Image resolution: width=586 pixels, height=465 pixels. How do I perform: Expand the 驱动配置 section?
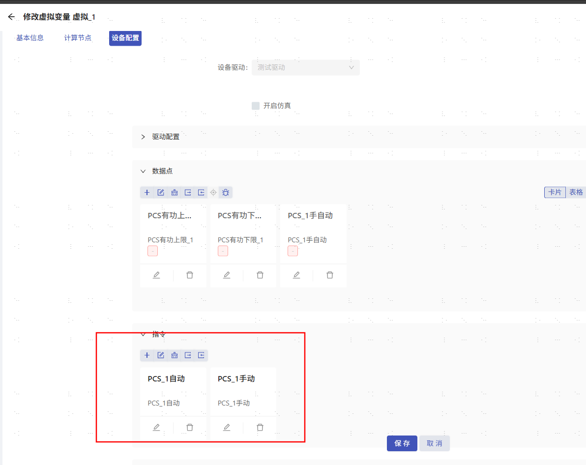[x=144, y=137]
